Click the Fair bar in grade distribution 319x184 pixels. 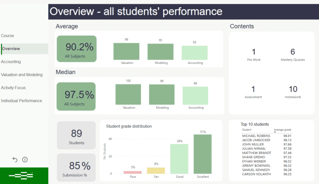pos(156,170)
